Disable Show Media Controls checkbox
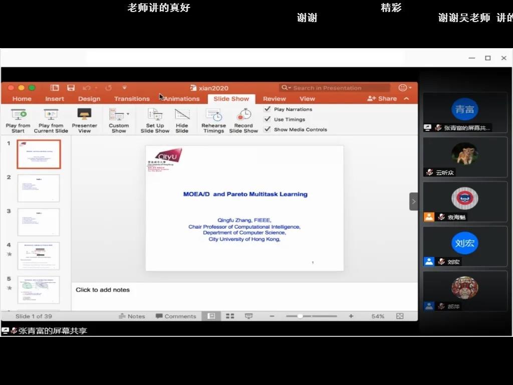This screenshot has width=513, height=385. (x=268, y=129)
